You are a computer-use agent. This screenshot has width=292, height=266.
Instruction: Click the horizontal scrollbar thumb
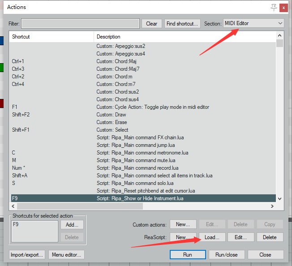(x=80, y=206)
